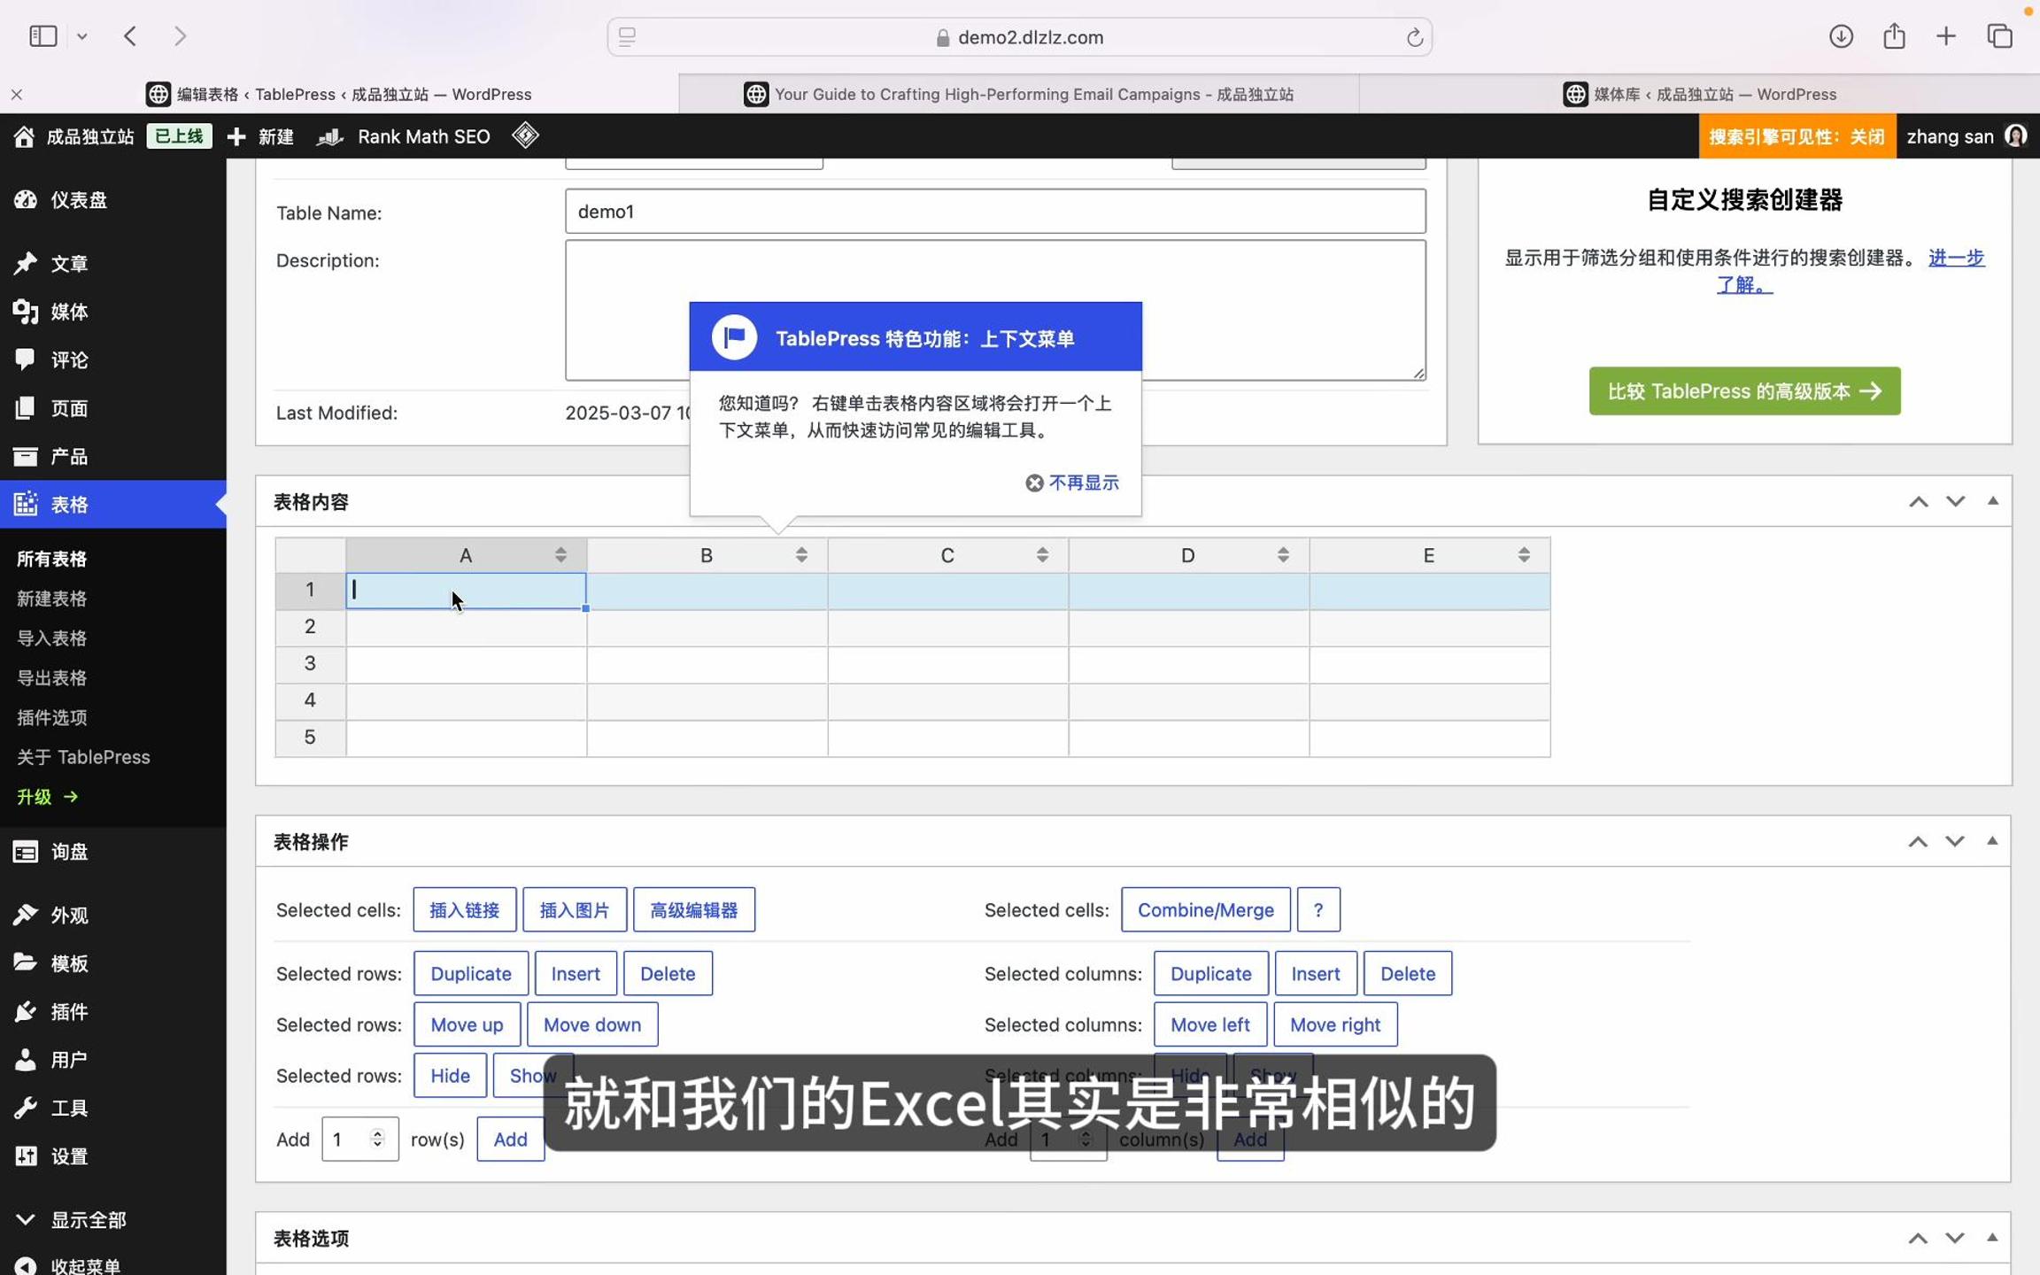The image size is (2040, 1275).
Task: Click the diamond icon in admin bar
Action: pyautogui.click(x=525, y=135)
